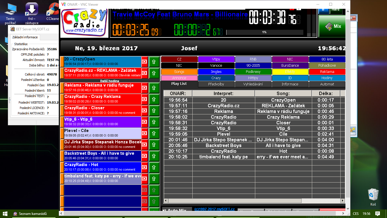This screenshot has height=218, width=387.
Task: Click the Délka: column header
Action: tap(326, 93)
